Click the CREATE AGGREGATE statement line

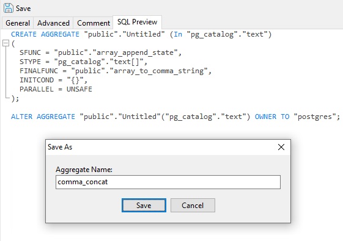click(141, 34)
